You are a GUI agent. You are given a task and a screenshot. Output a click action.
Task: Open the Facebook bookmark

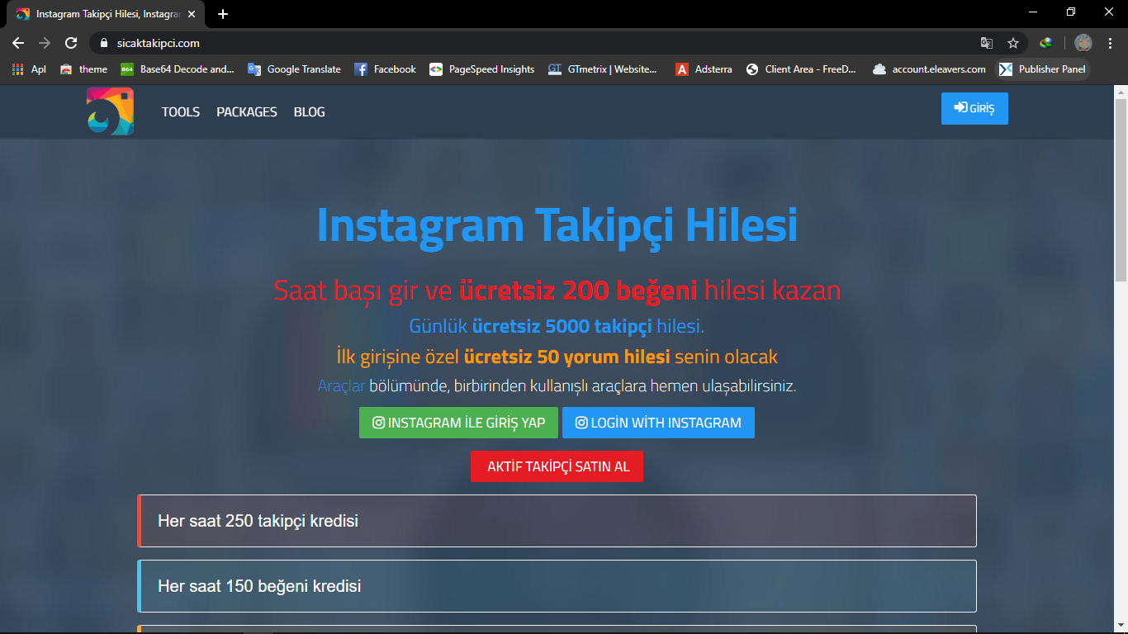385,69
